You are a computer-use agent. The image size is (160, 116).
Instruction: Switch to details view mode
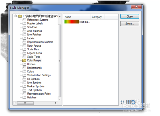133,102
